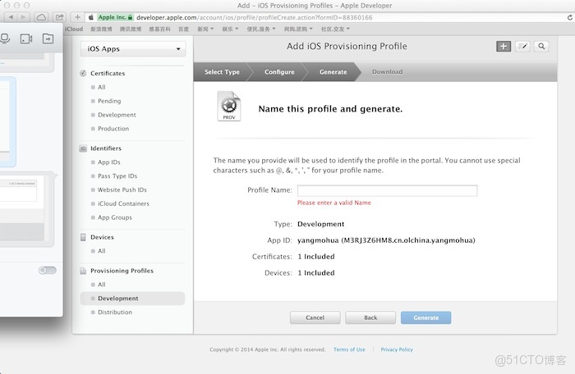Click the blue Generate button
The image size is (575, 374).
point(425,317)
